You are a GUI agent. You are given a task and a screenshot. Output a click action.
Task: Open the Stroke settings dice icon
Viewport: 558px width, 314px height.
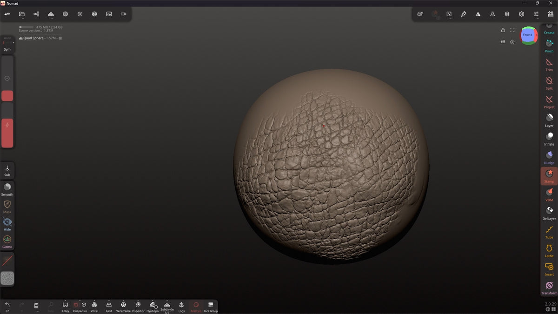coord(449,14)
